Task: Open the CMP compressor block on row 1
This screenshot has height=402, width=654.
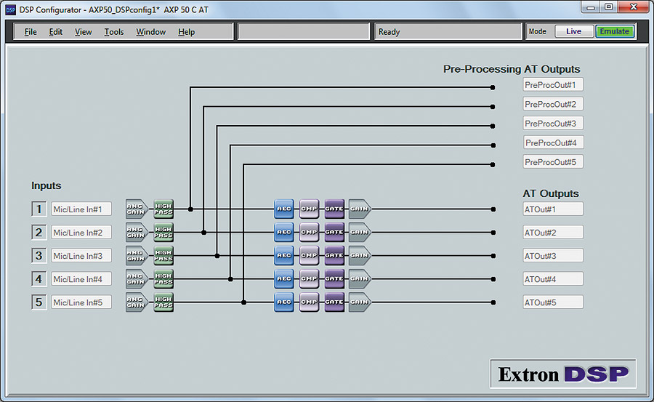Action: 309,209
